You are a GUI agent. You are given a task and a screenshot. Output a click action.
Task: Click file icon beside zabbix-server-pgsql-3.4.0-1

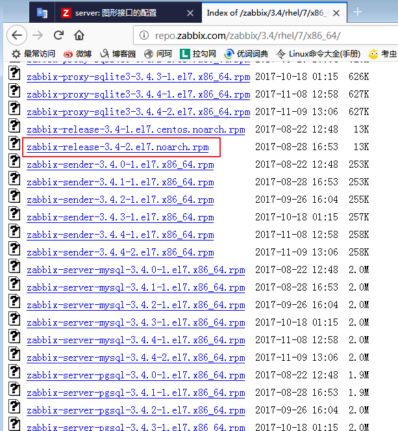tap(14, 371)
